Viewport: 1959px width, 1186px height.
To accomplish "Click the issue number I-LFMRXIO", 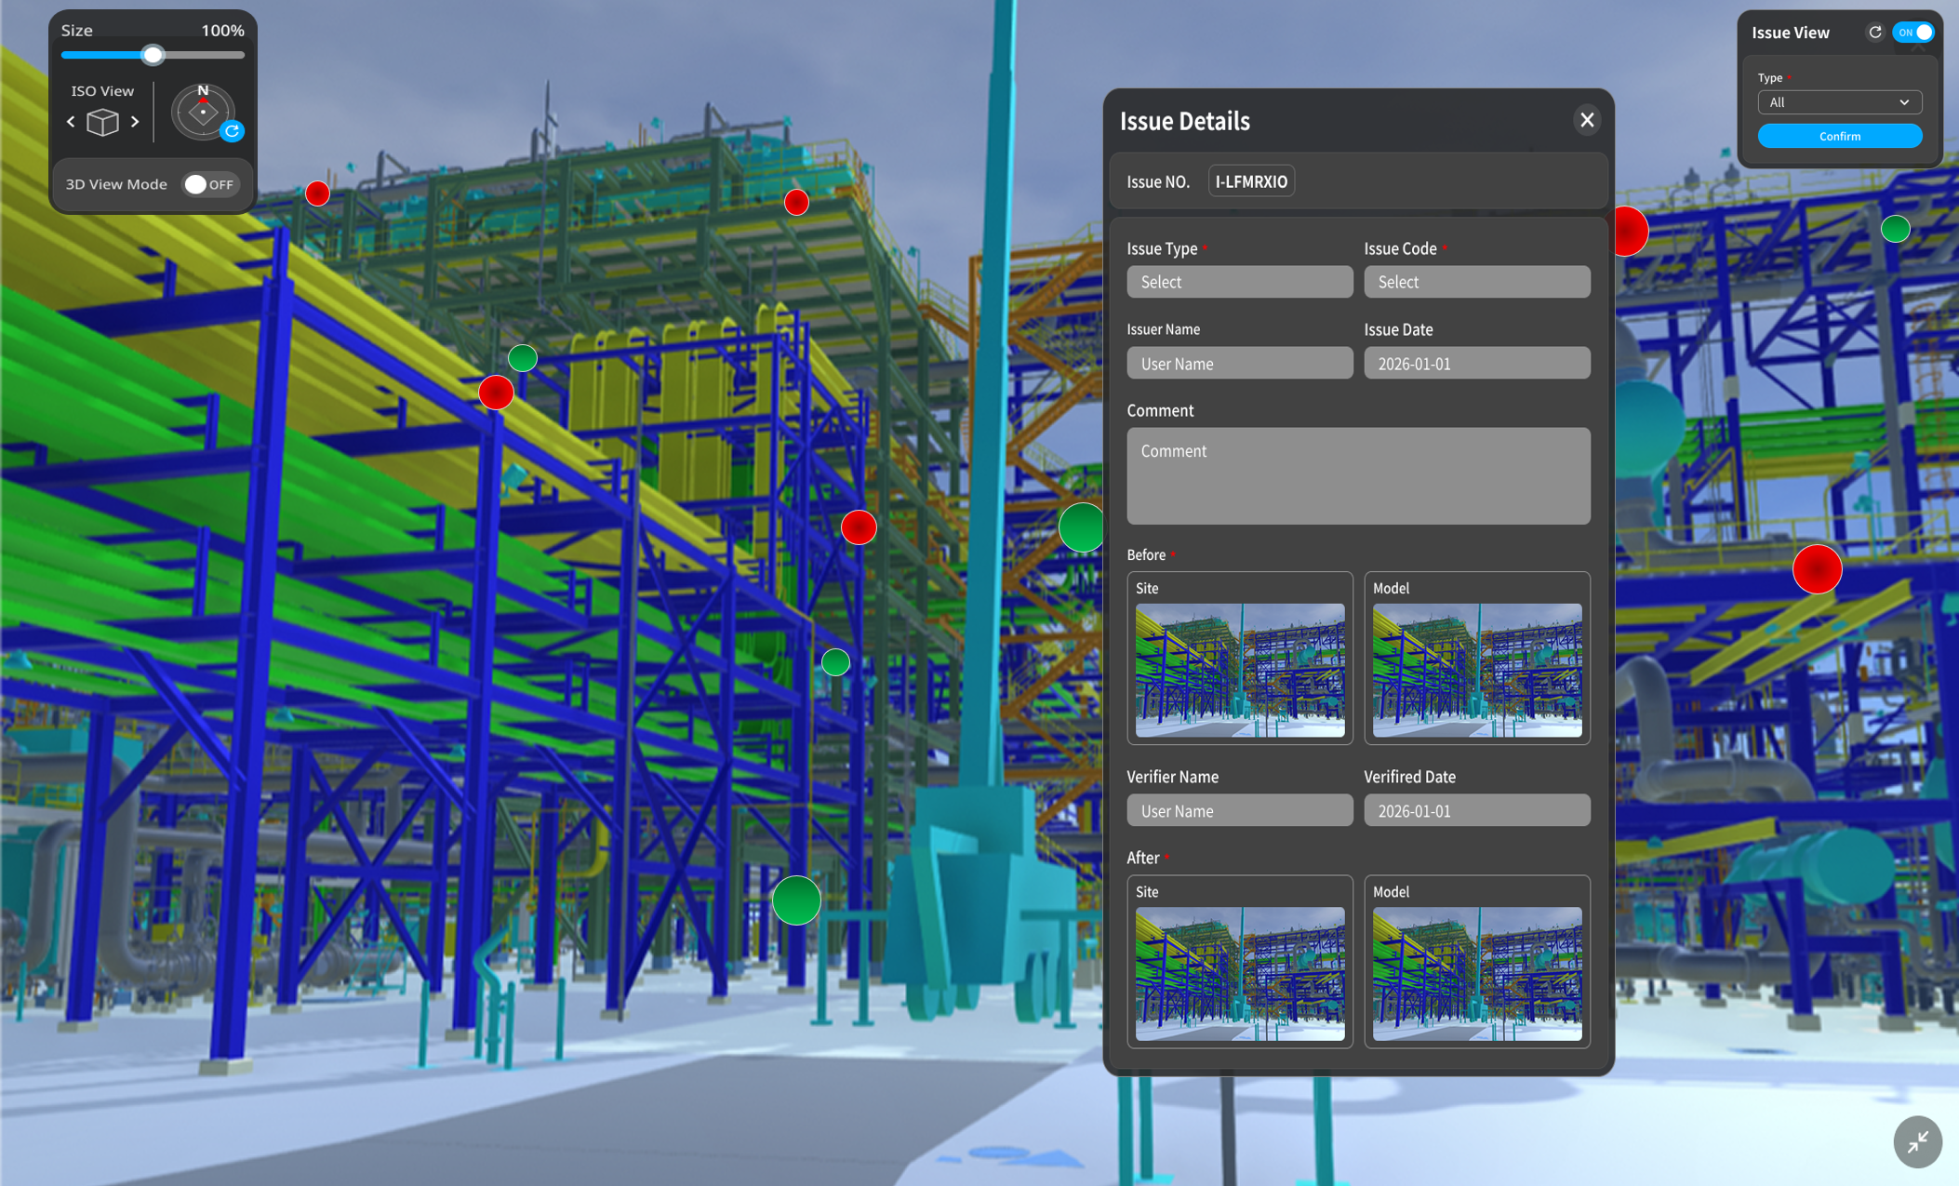I will coord(1250,181).
